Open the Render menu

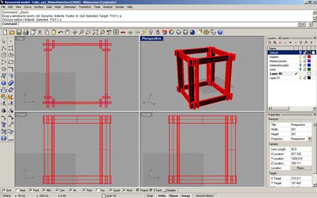[x=120, y=7]
